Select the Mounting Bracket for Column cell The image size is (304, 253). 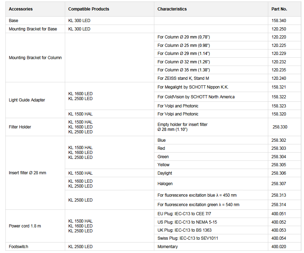(x=35, y=58)
